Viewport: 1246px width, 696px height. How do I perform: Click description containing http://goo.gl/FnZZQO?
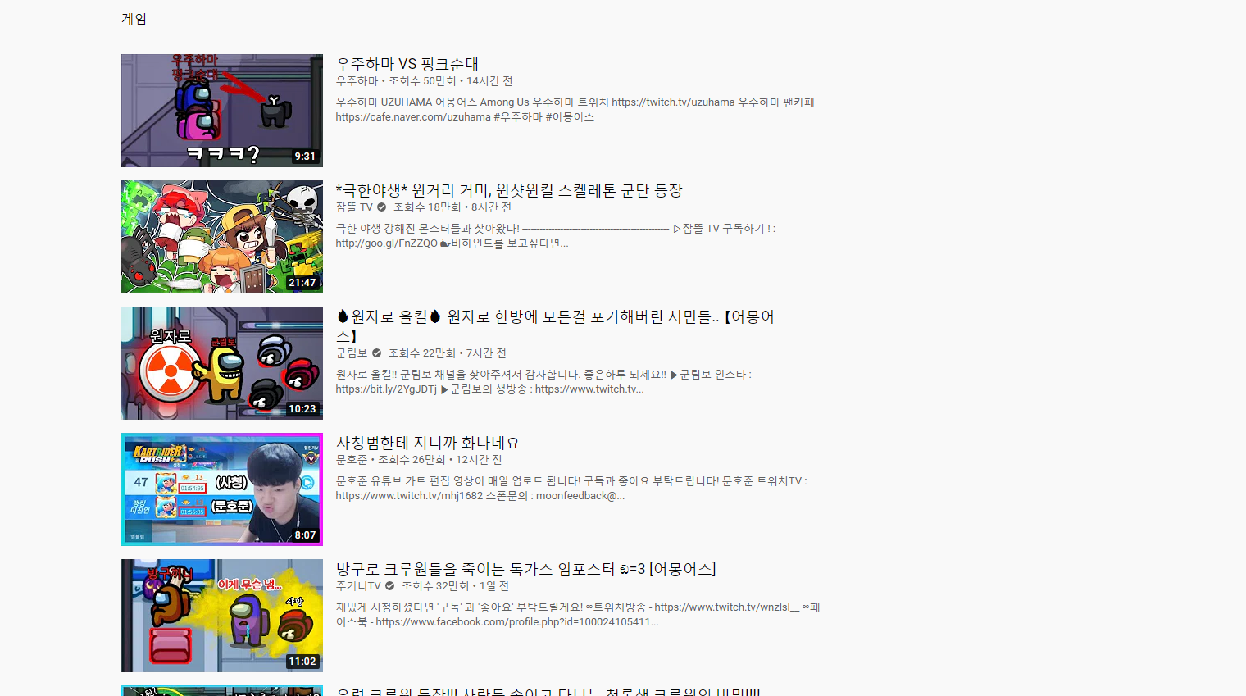[555, 236]
